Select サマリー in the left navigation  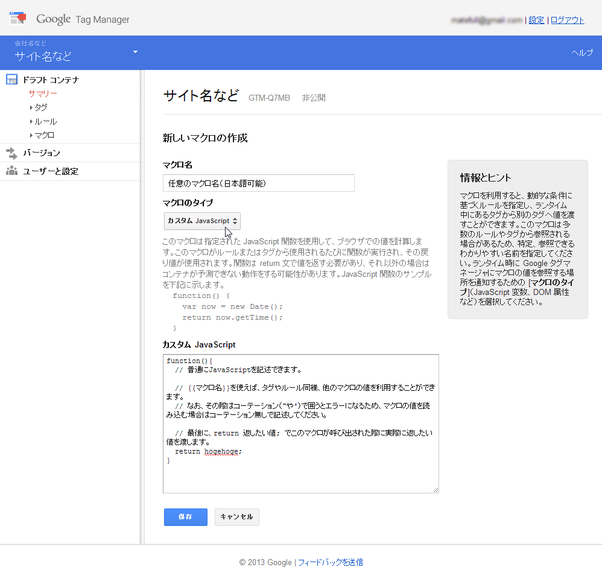point(42,93)
